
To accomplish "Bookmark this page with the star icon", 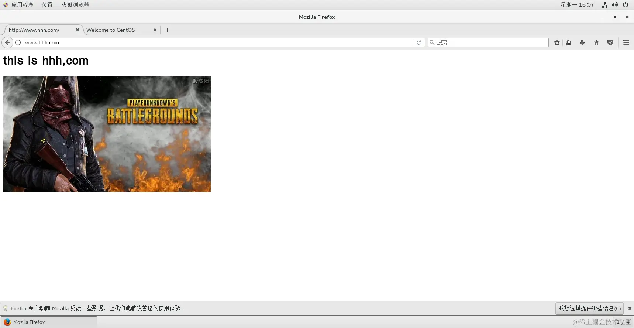I will (557, 42).
